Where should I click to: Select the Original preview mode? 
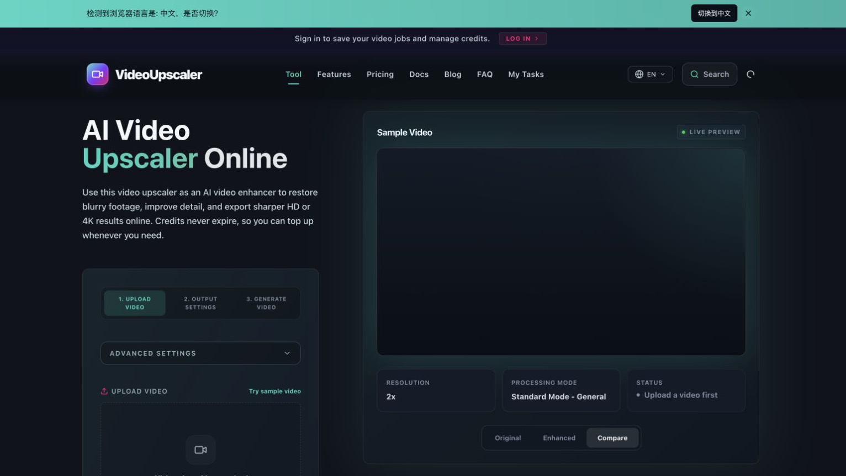pyautogui.click(x=507, y=438)
